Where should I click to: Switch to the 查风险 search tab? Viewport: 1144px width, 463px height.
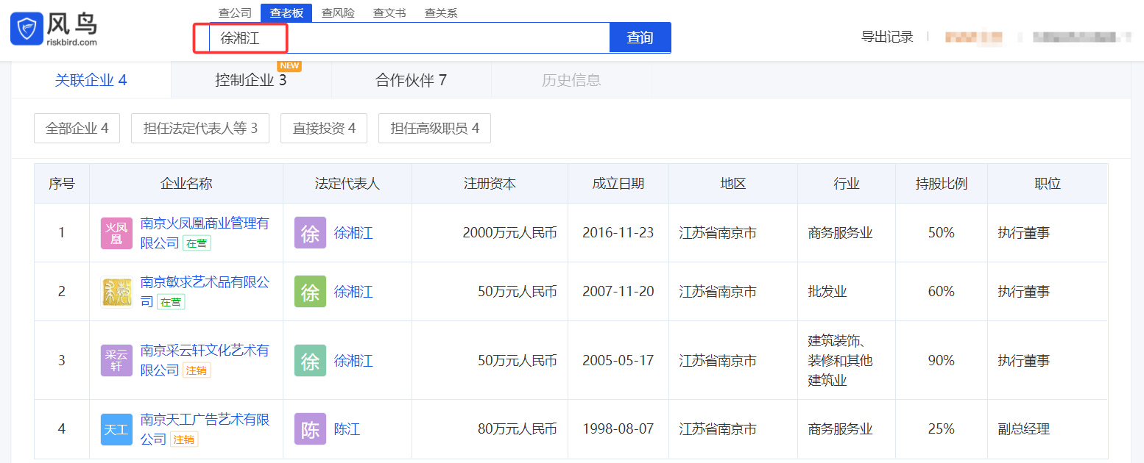tap(338, 13)
